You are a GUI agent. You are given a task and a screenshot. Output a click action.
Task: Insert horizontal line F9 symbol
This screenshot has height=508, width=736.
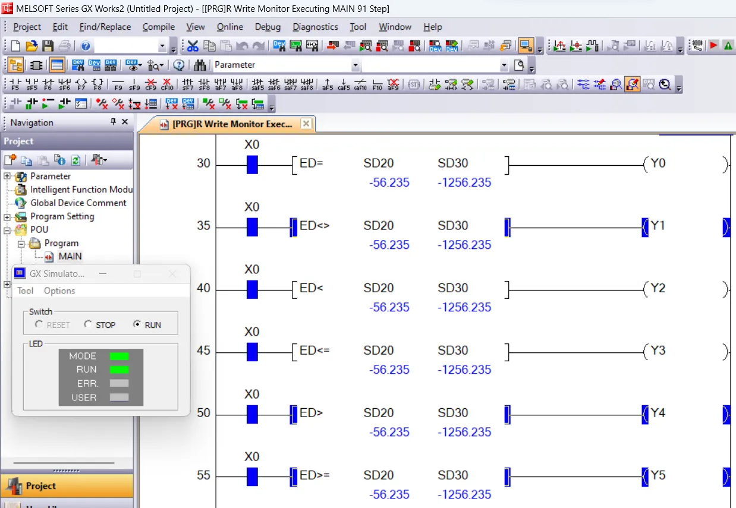tap(118, 84)
